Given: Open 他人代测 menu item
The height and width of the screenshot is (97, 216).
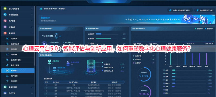Looking at the screenshot, I should [18, 76].
